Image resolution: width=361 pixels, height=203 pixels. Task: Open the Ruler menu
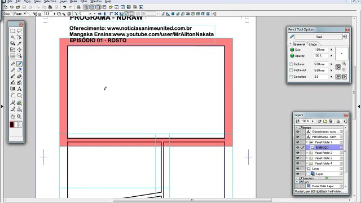74,1
